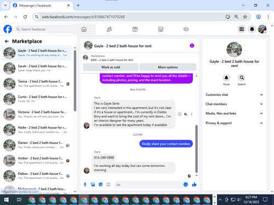Viewport: 274px width, 205px height.
Task: Open the notifications bell in Facebook header
Action: click(x=252, y=29)
